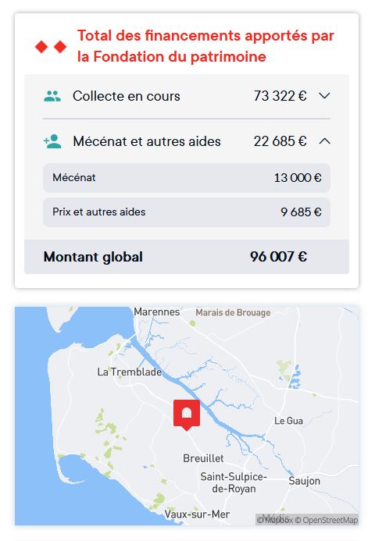Click the Prix et autres aides row
The height and width of the screenshot is (541, 375).
pos(187,212)
